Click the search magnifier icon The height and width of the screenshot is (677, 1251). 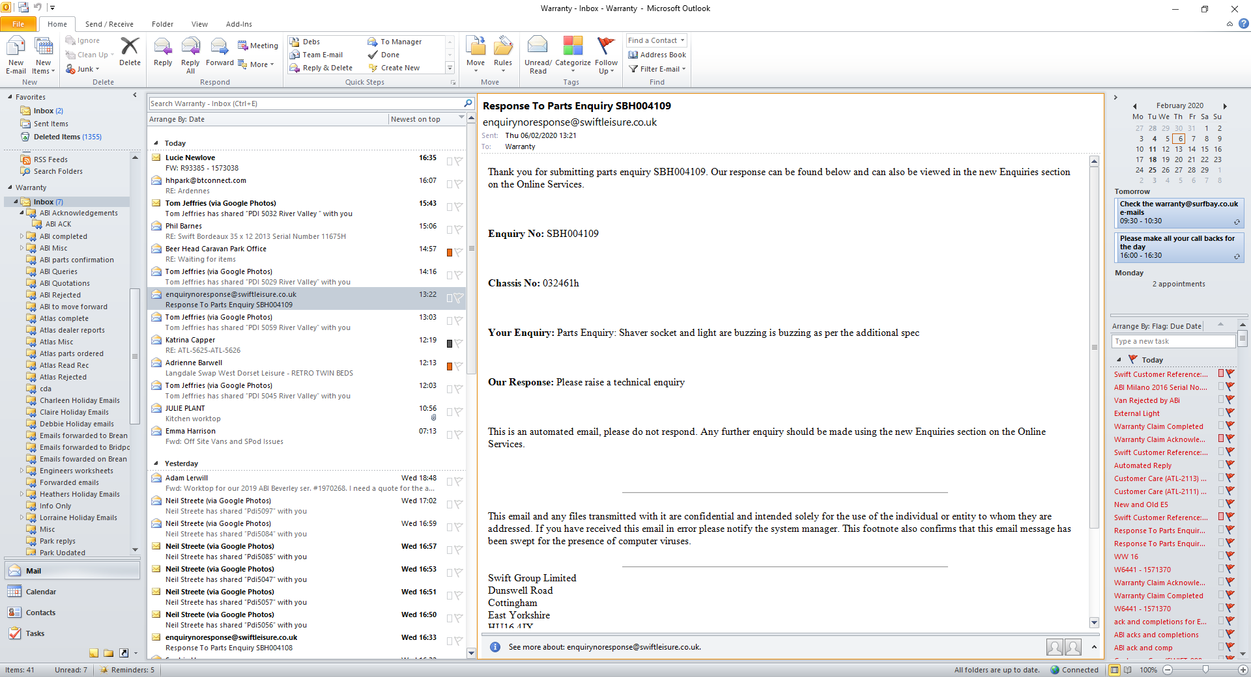point(468,104)
